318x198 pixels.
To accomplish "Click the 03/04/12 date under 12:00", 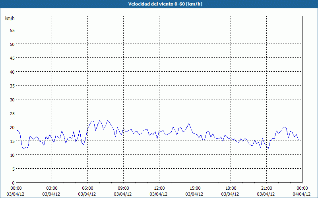I will 159,194.
